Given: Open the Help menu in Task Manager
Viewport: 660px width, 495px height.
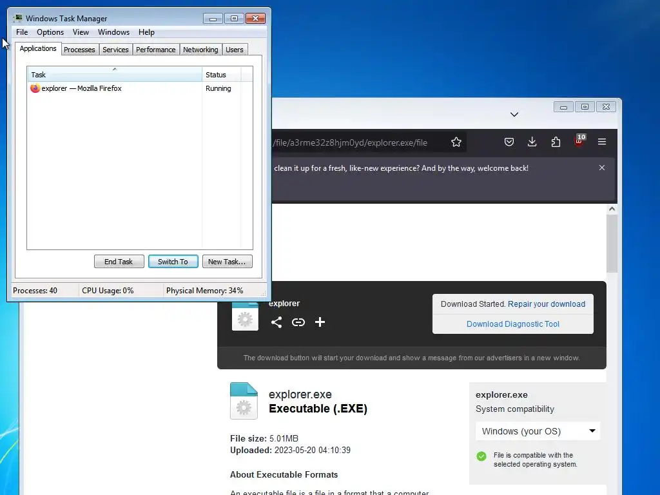Looking at the screenshot, I should [146, 32].
